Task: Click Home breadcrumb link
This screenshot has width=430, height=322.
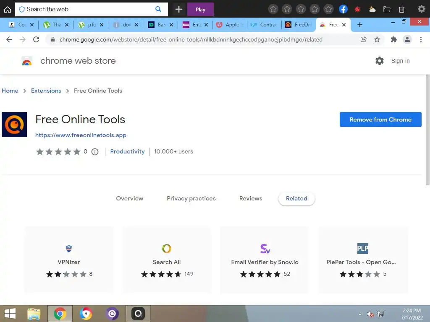Action: 10,91
